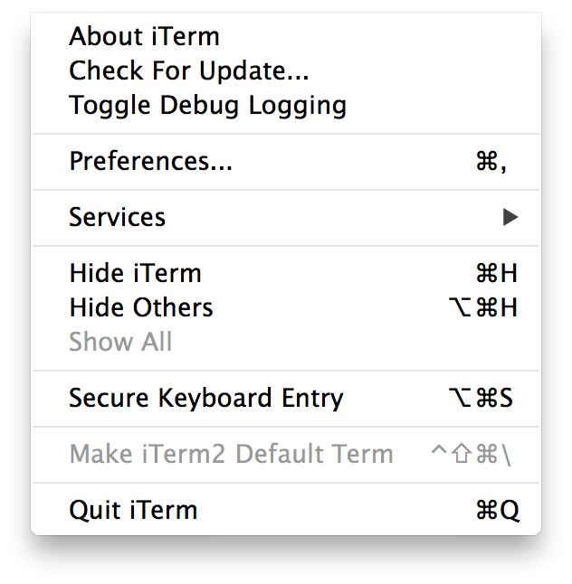Expand the Services submenu arrow

tap(510, 217)
